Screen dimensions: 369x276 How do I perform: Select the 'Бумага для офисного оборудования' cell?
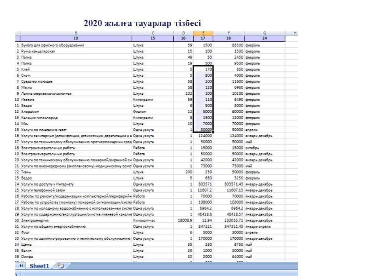(x=76, y=45)
